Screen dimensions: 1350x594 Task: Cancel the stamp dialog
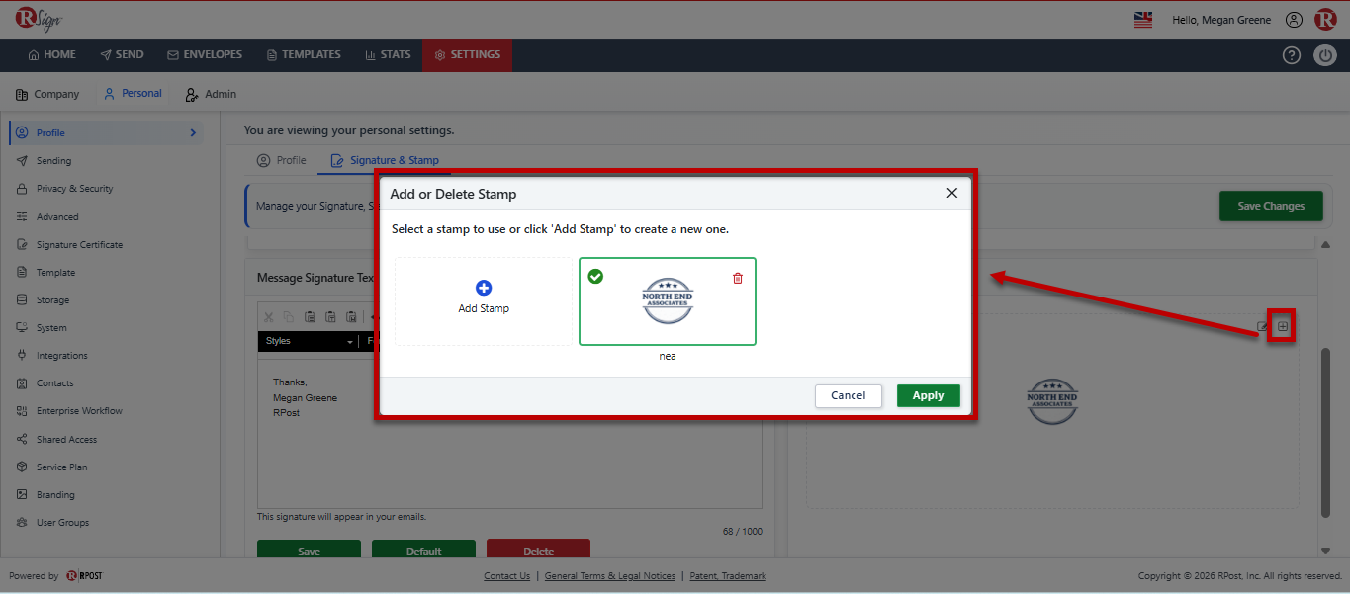(848, 395)
